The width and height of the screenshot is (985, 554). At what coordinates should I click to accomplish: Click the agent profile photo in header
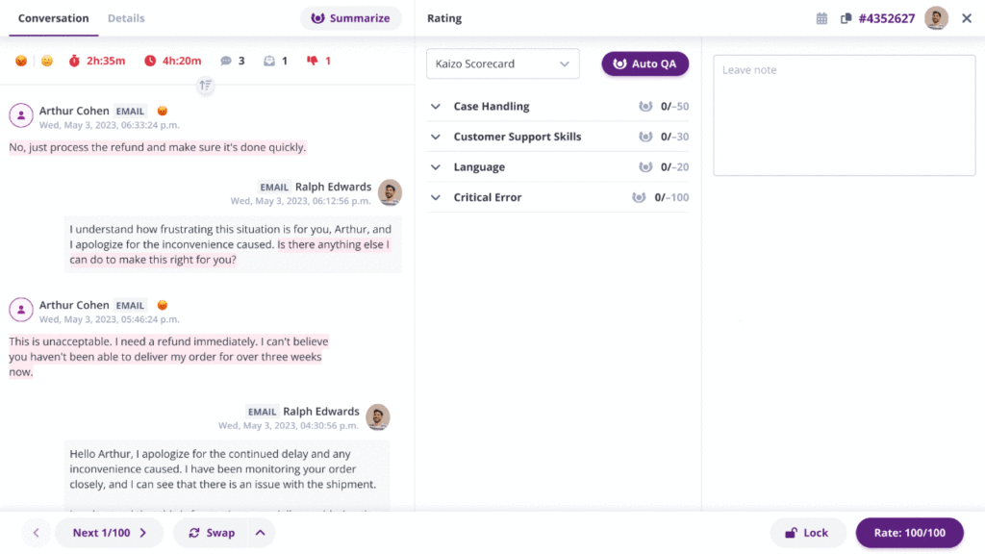point(936,18)
